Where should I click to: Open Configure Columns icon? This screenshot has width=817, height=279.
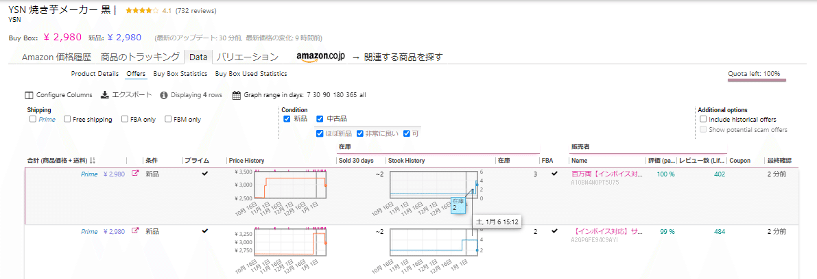click(29, 95)
